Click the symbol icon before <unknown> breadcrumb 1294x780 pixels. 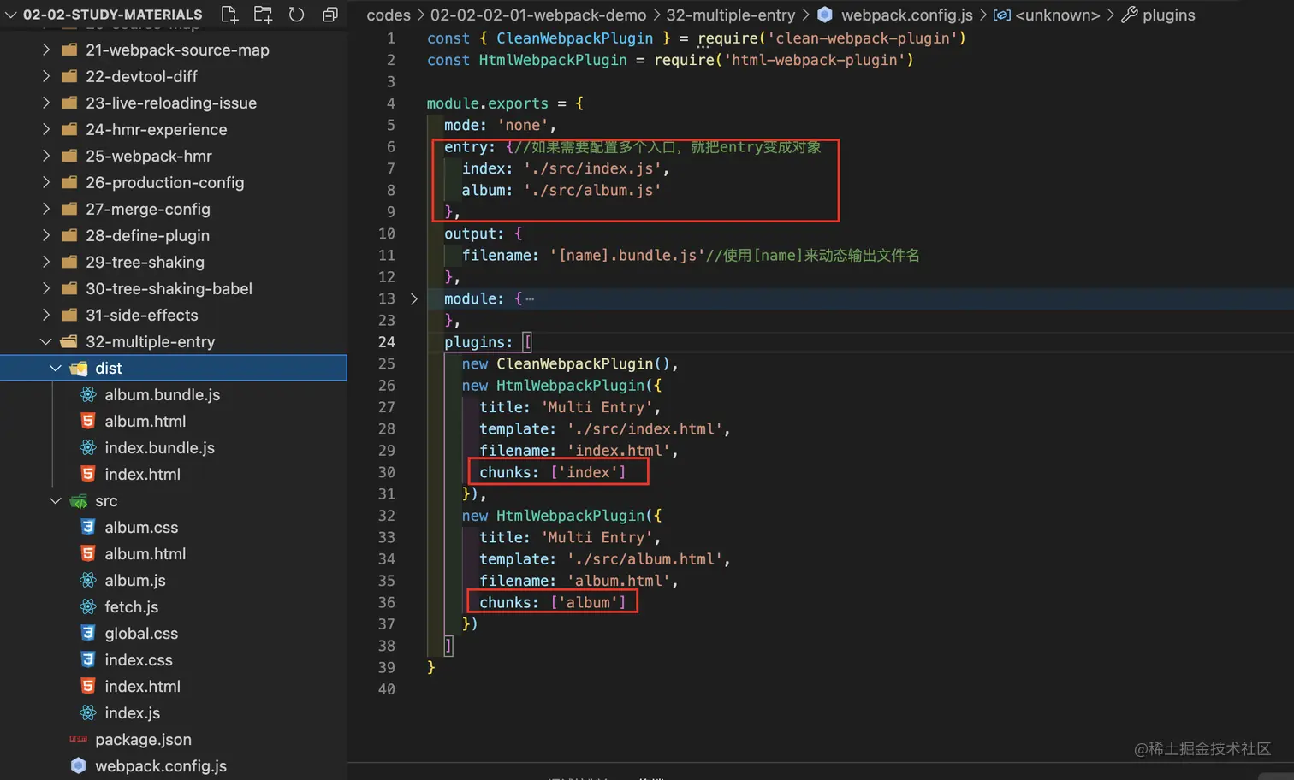pos(1001,15)
